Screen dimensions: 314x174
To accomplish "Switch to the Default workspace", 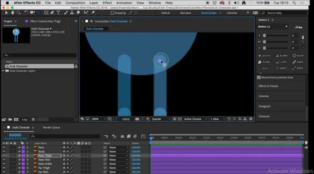I will coord(165,13).
